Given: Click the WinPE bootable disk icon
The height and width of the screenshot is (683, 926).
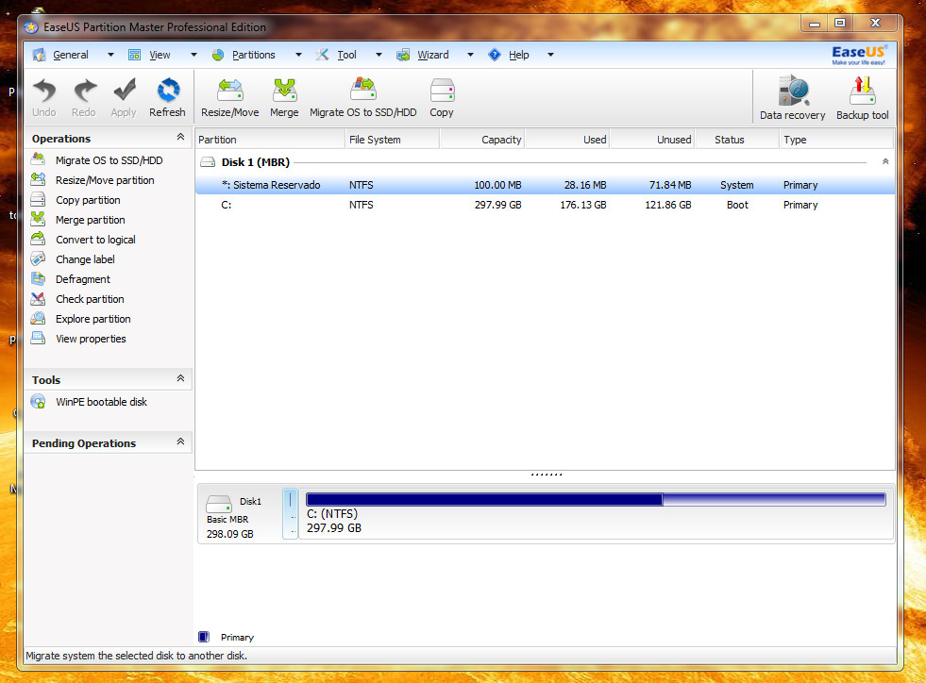Looking at the screenshot, I should (x=39, y=402).
